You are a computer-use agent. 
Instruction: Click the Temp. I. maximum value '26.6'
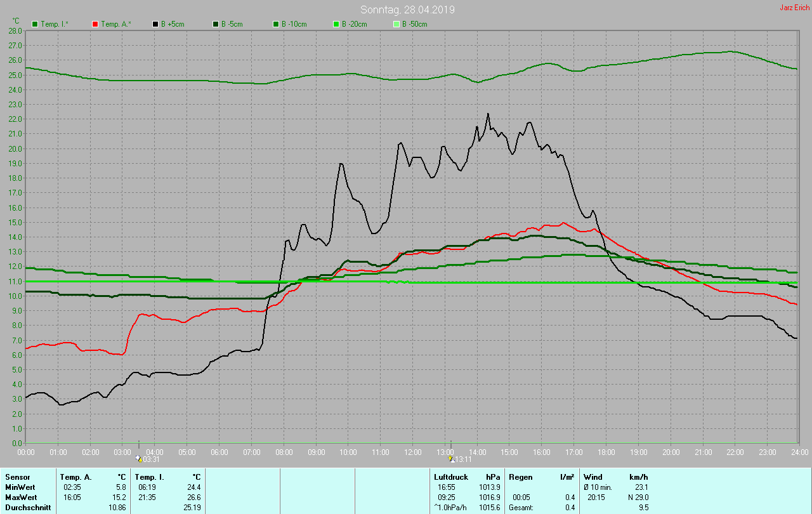[x=193, y=498]
